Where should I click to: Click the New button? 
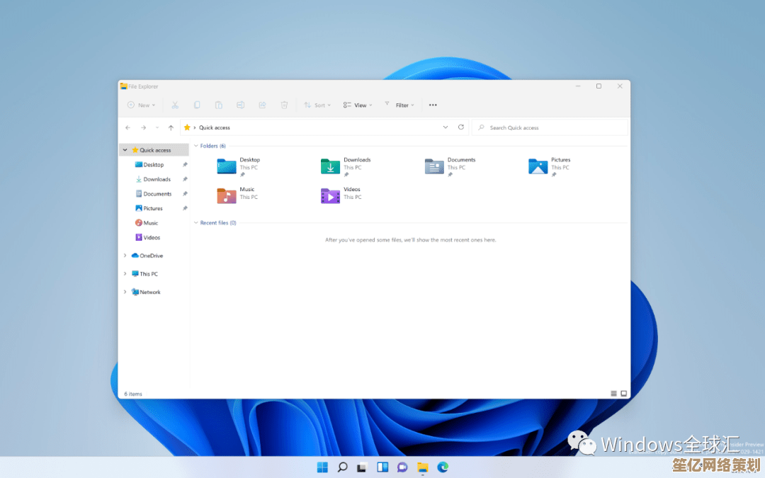click(141, 105)
